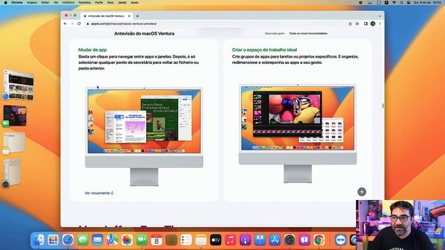Open Keynote from the Dock
Screen dimensions: 445x250
pos(260,240)
